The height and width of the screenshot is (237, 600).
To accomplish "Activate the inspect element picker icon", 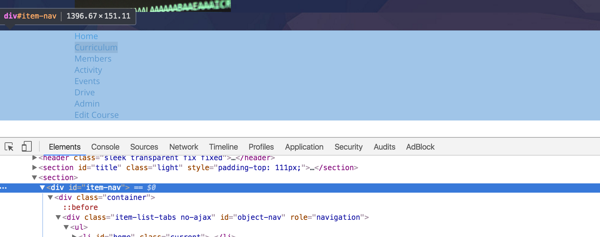I will tap(9, 147).
